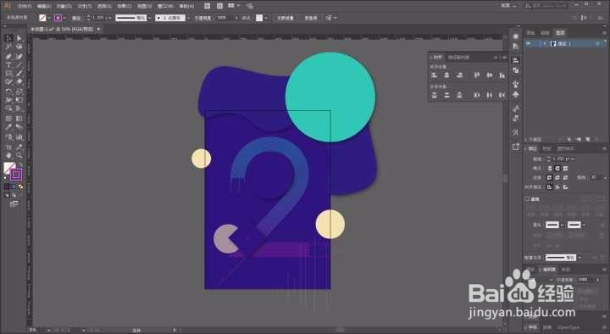The image size is (610, 334).
Task: Click the graphic style swatch in control bar
Action: coord(259,18)
